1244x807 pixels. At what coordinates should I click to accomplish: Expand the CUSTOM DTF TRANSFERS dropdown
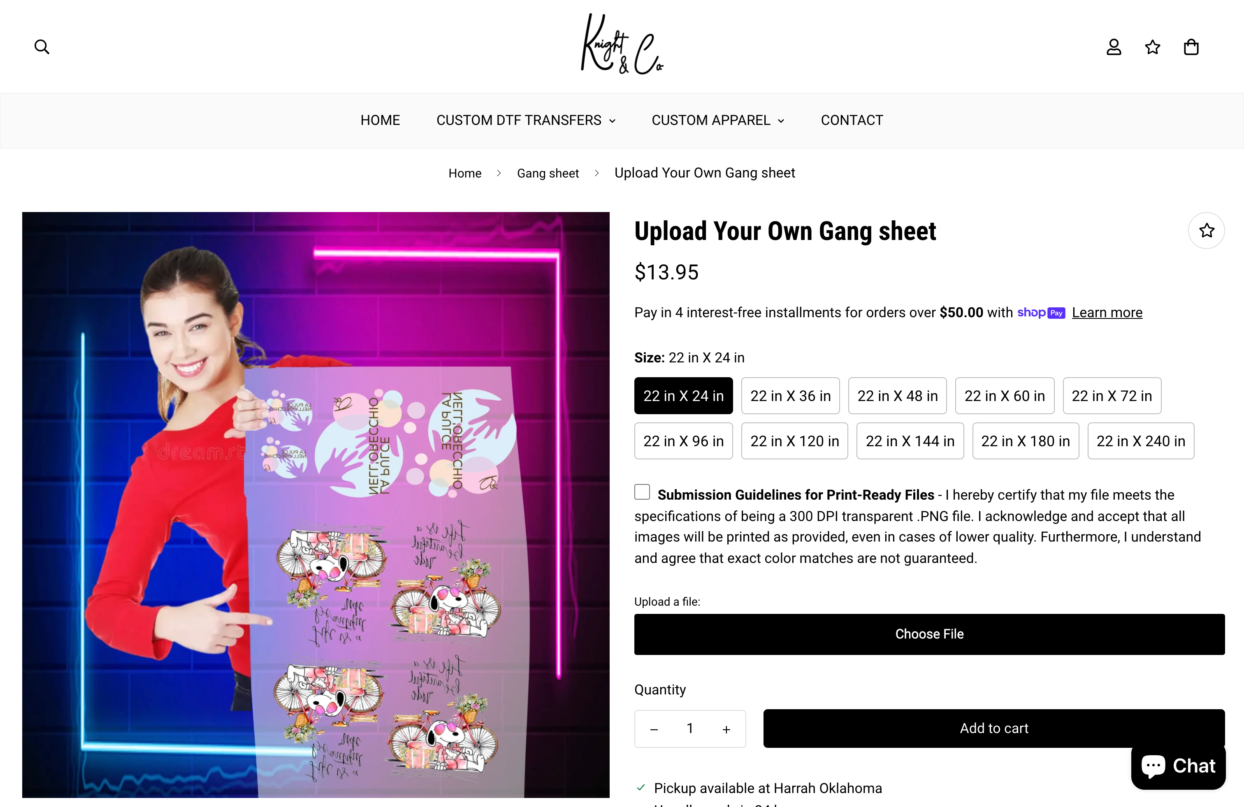point(526,120)
